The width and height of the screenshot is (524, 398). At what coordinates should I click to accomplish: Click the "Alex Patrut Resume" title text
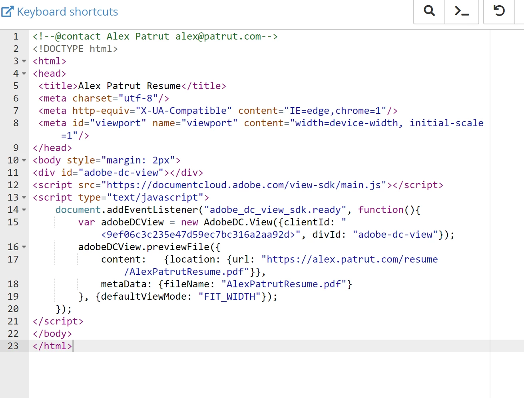tap(130, 86)
